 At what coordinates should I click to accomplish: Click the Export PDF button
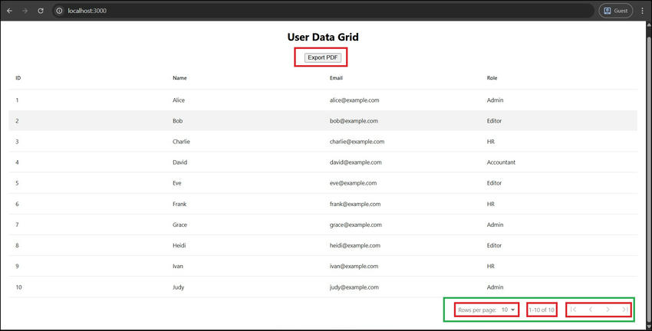point(322,57)
